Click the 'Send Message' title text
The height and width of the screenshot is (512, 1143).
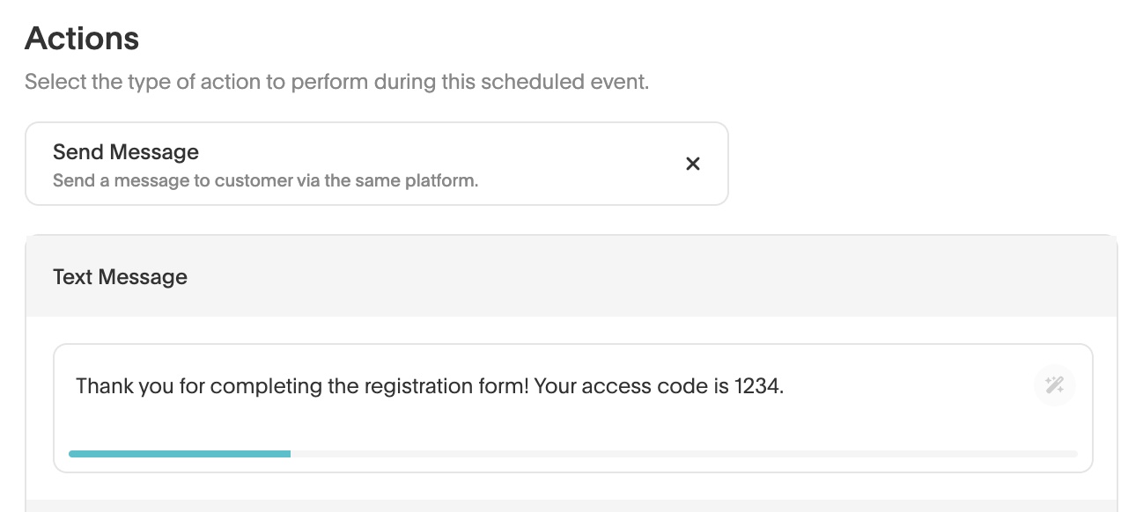coord(126,152)
